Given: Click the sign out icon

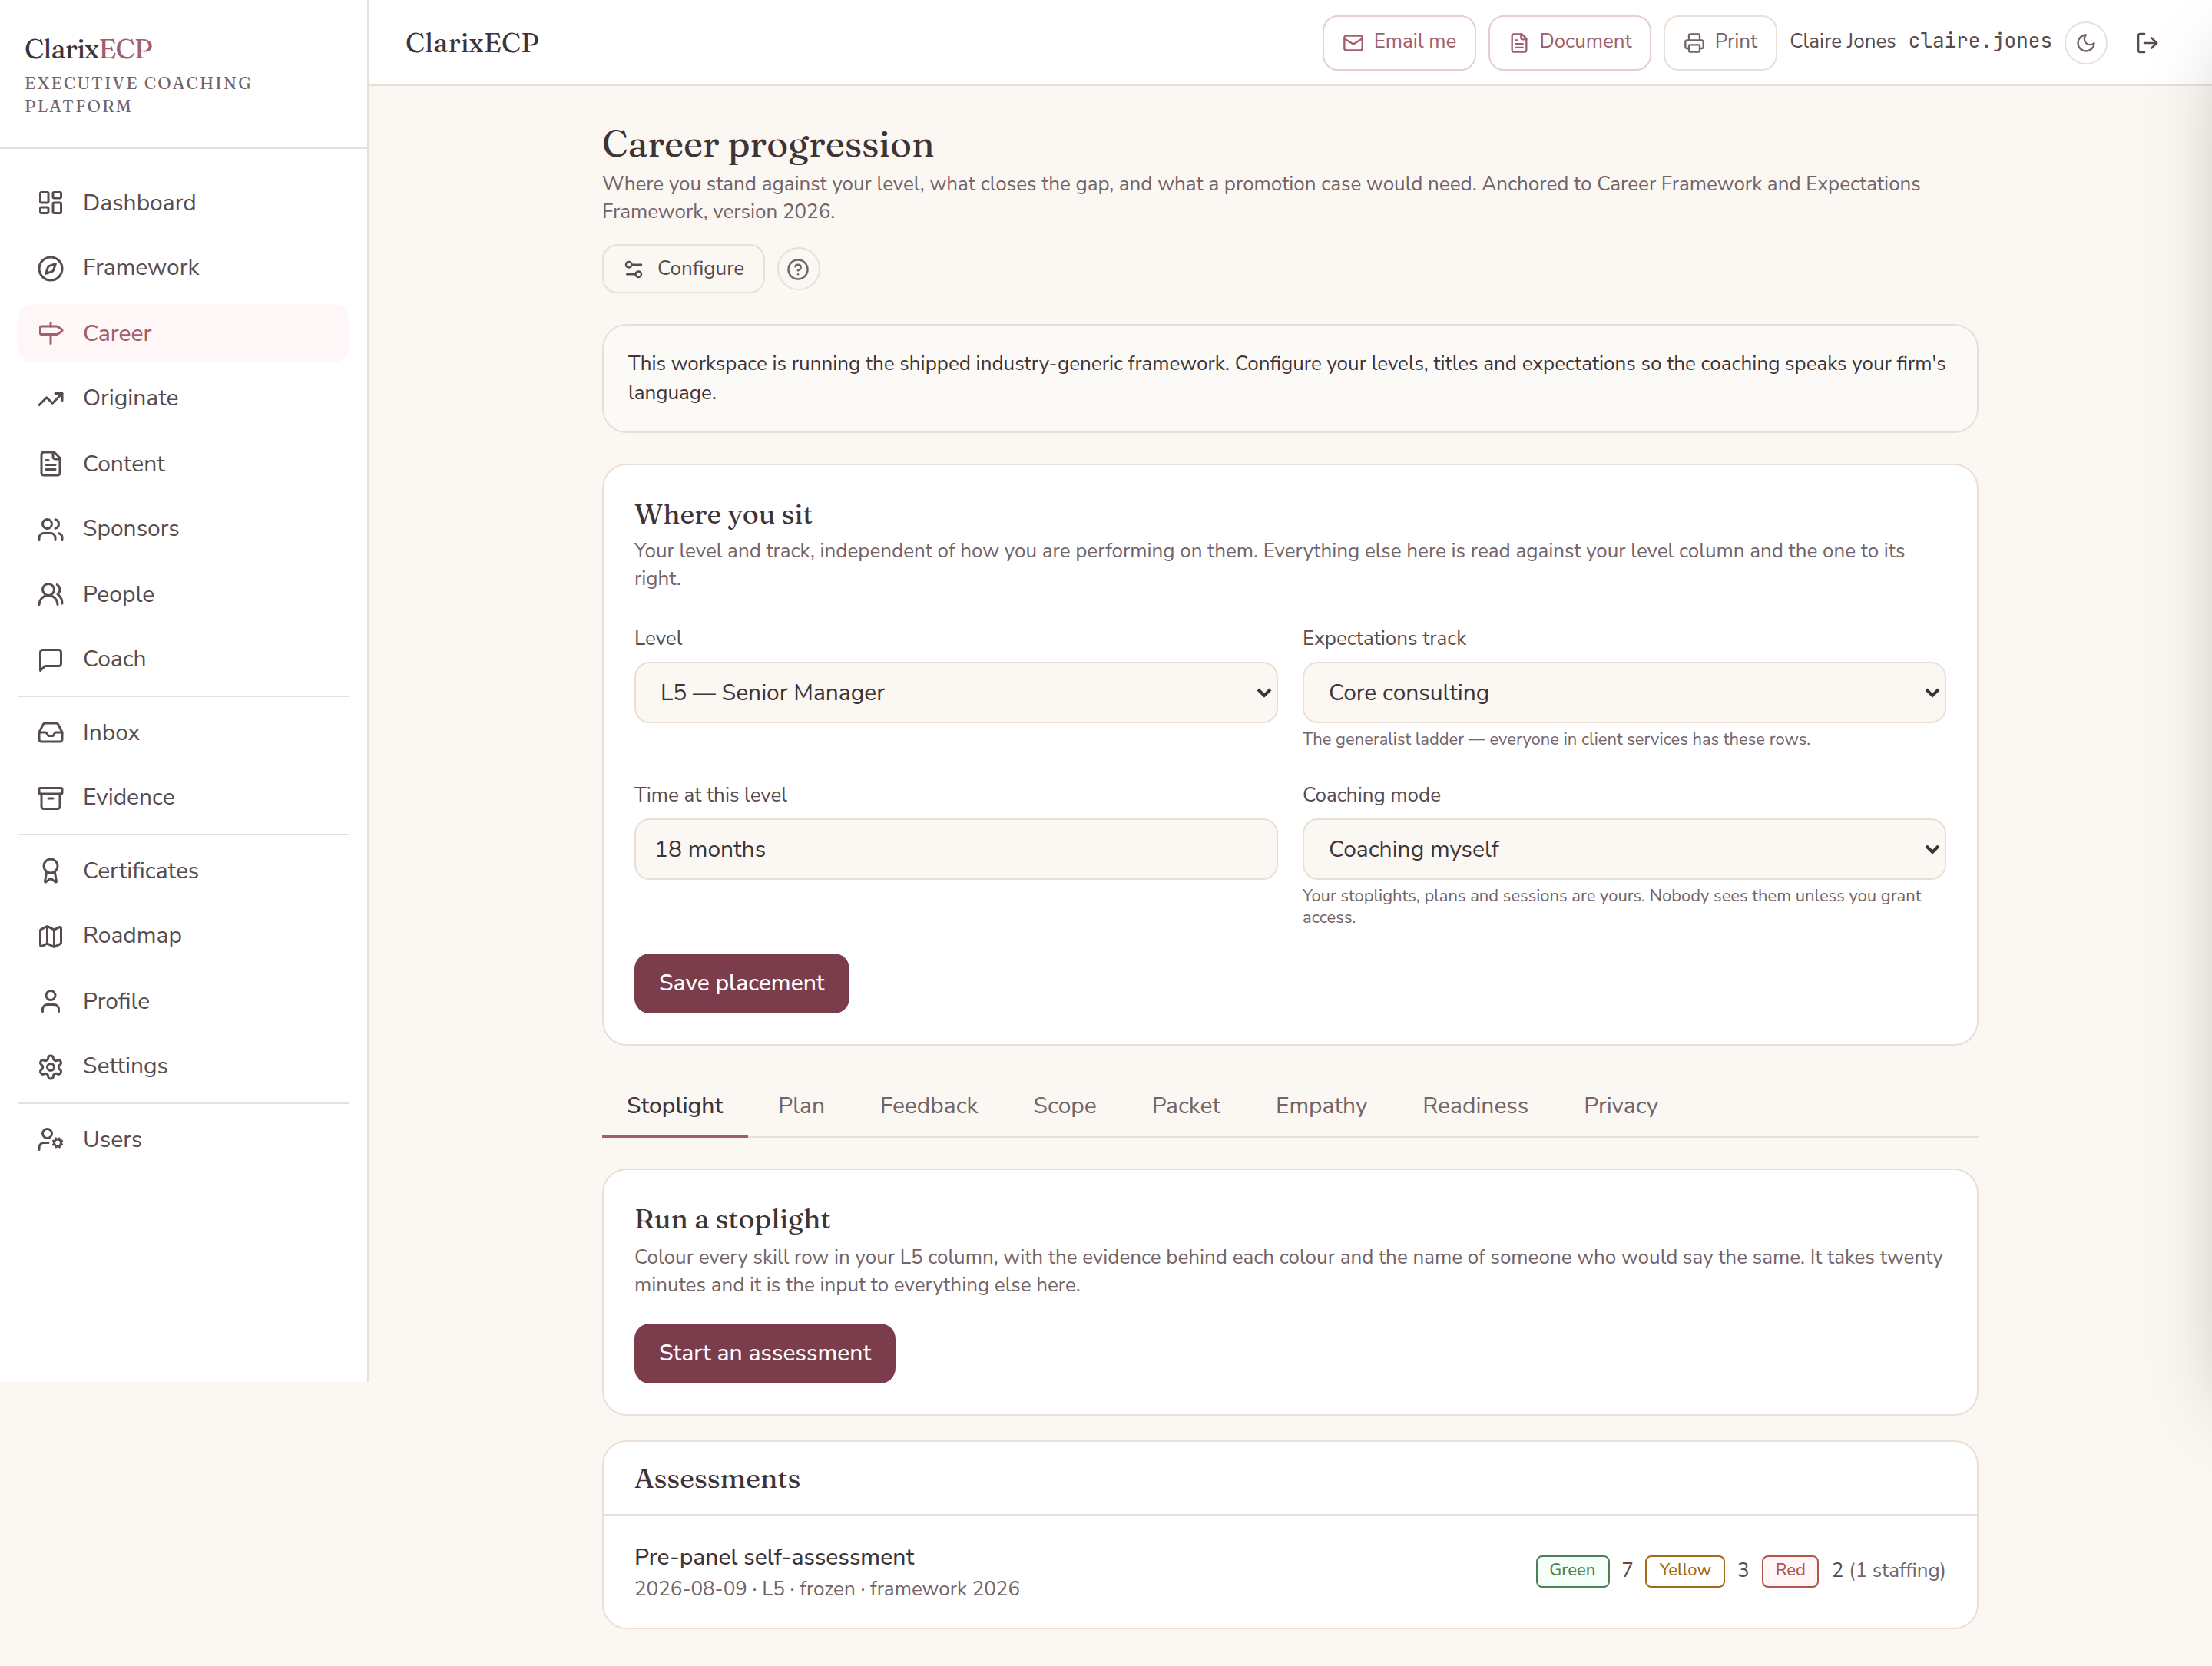Looking at the screenshot, I should (x=2147, y=42).
